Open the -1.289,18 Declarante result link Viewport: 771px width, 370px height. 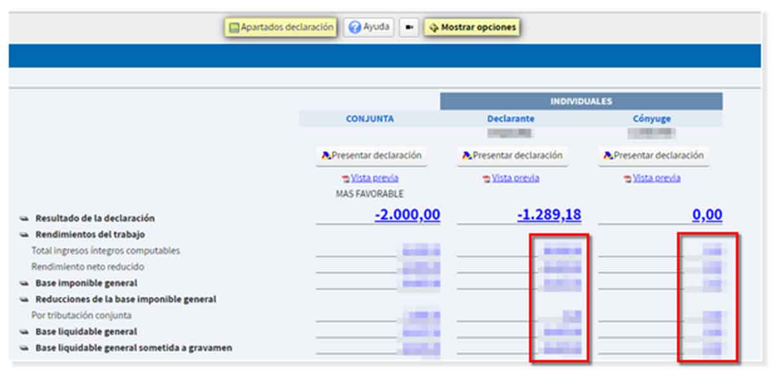coord(549,215)
